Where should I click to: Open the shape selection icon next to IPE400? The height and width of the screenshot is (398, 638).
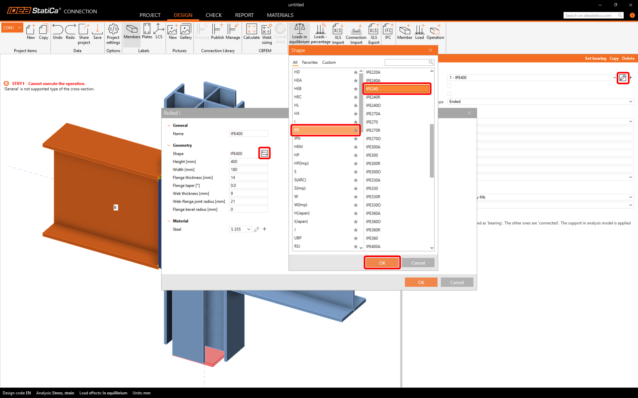[265, 153]
